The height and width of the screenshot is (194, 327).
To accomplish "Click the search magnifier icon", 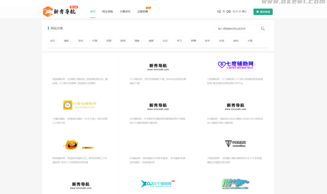I will 263,29.
